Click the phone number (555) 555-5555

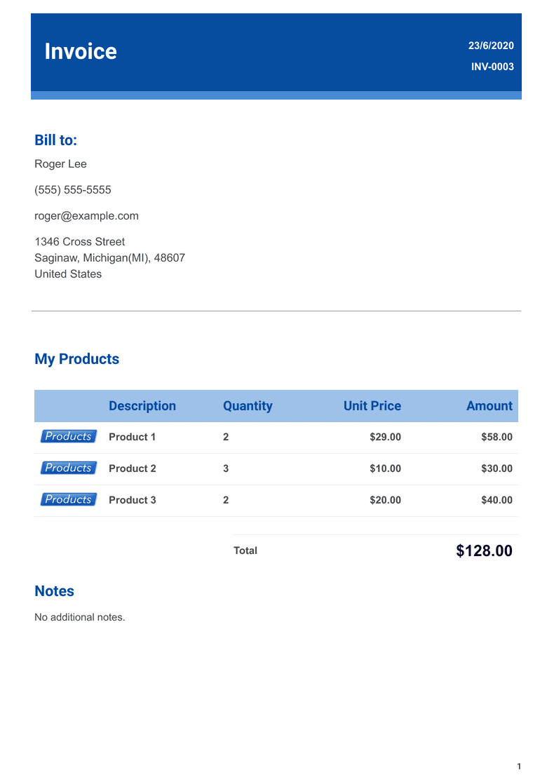pos(72,190)
